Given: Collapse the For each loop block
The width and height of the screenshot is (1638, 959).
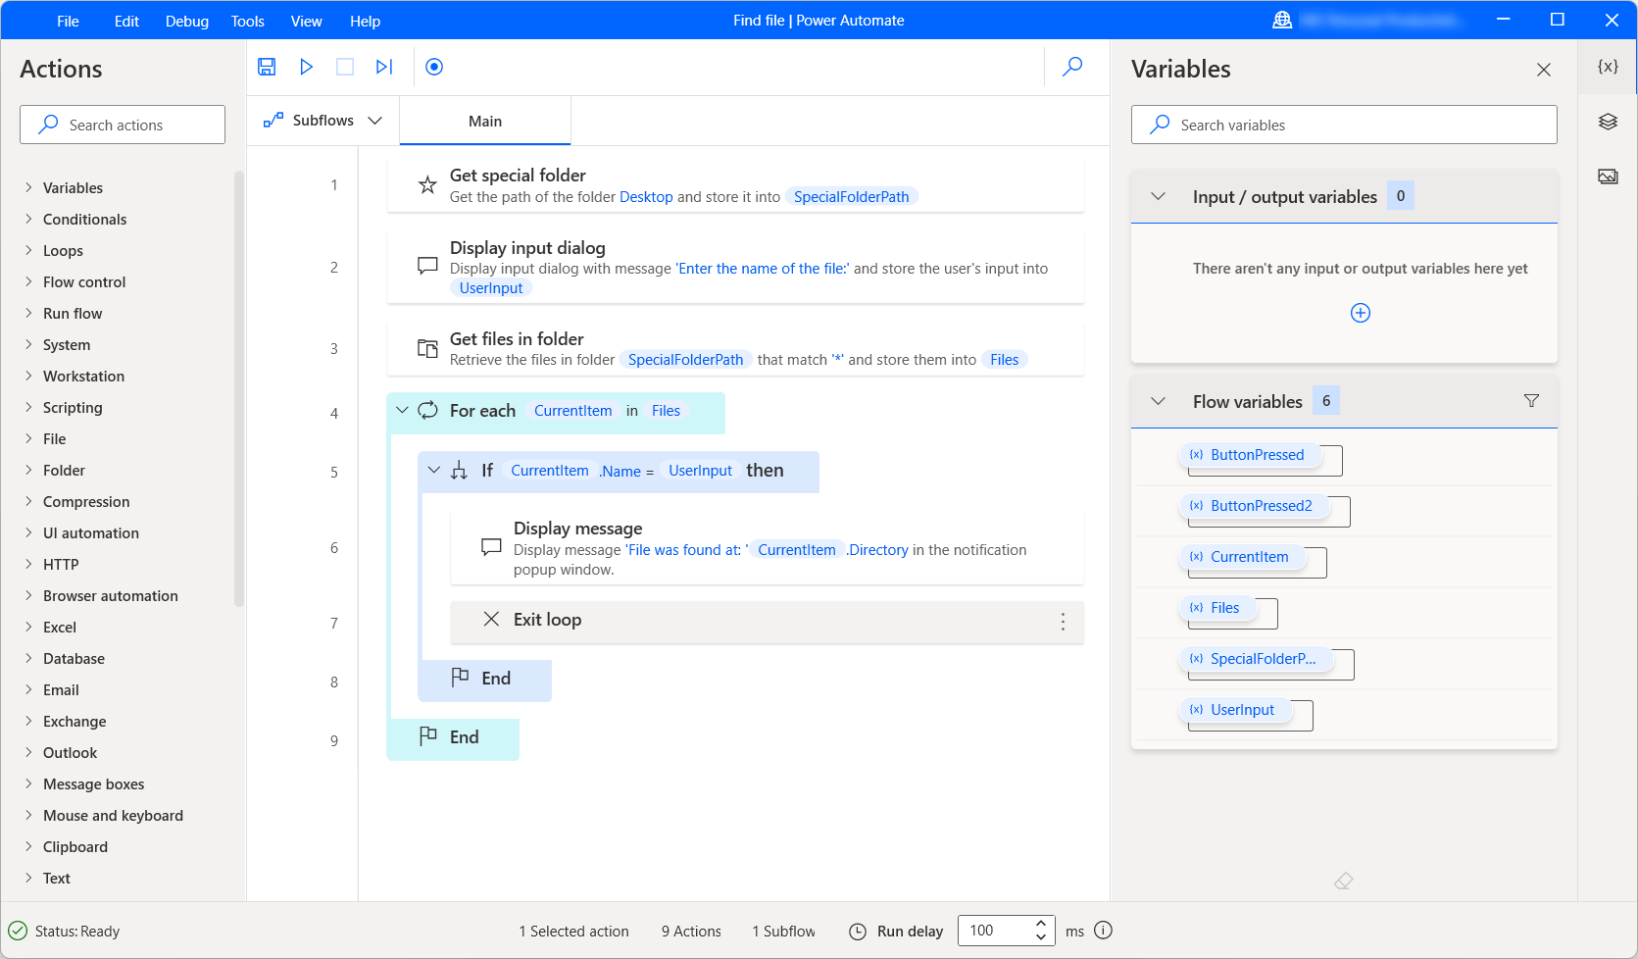Looking at the screenshot, I should pyautogui.click(x=402, y=411).
